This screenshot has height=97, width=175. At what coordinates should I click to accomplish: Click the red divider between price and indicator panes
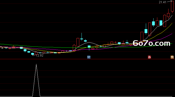pyautogui.click(x=87, y=59)
